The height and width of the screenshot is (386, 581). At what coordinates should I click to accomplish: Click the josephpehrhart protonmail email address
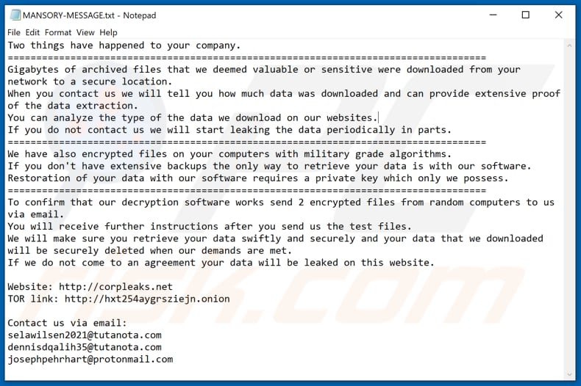point(90,359)
